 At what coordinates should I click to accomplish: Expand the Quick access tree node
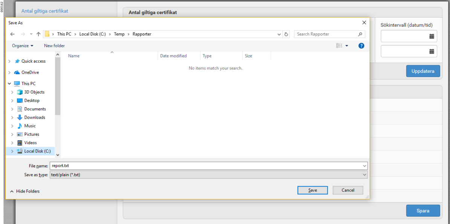click(9, 61)
